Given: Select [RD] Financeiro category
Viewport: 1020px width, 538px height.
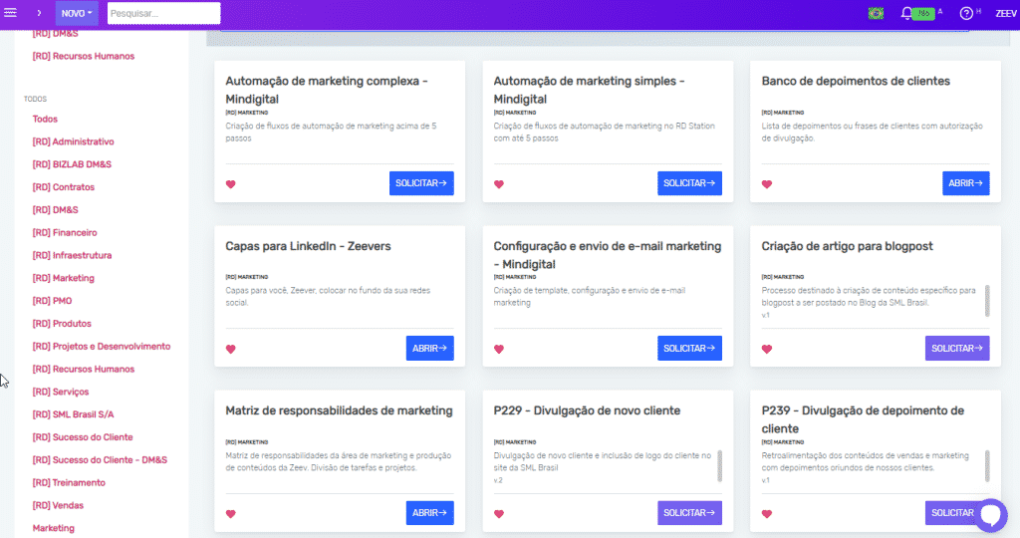Looking at the screenshot, I should coord(65,233).
